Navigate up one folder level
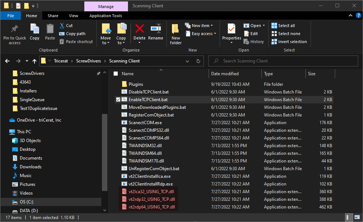Screen dimensions: 363x222 [x=34, y=61]
